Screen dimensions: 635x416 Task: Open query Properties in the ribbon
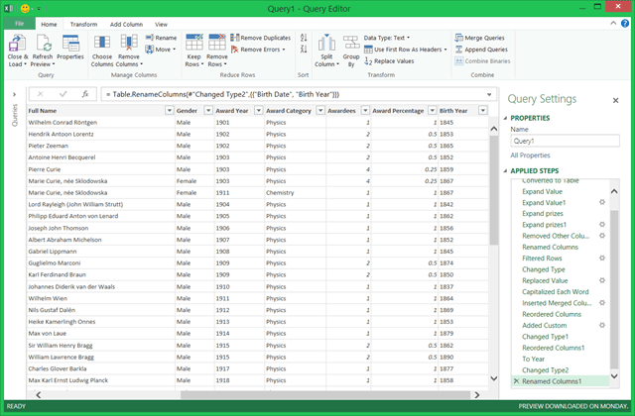point(69,45)
